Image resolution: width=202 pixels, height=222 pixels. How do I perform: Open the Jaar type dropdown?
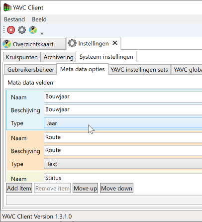click(123, 123)
